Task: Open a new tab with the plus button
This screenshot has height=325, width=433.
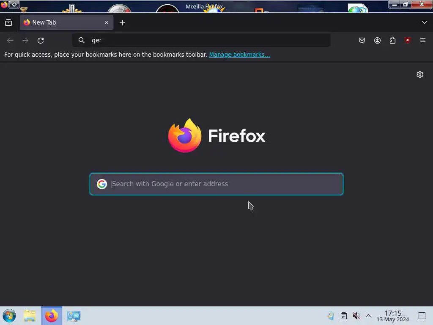Action: point(122,23)
